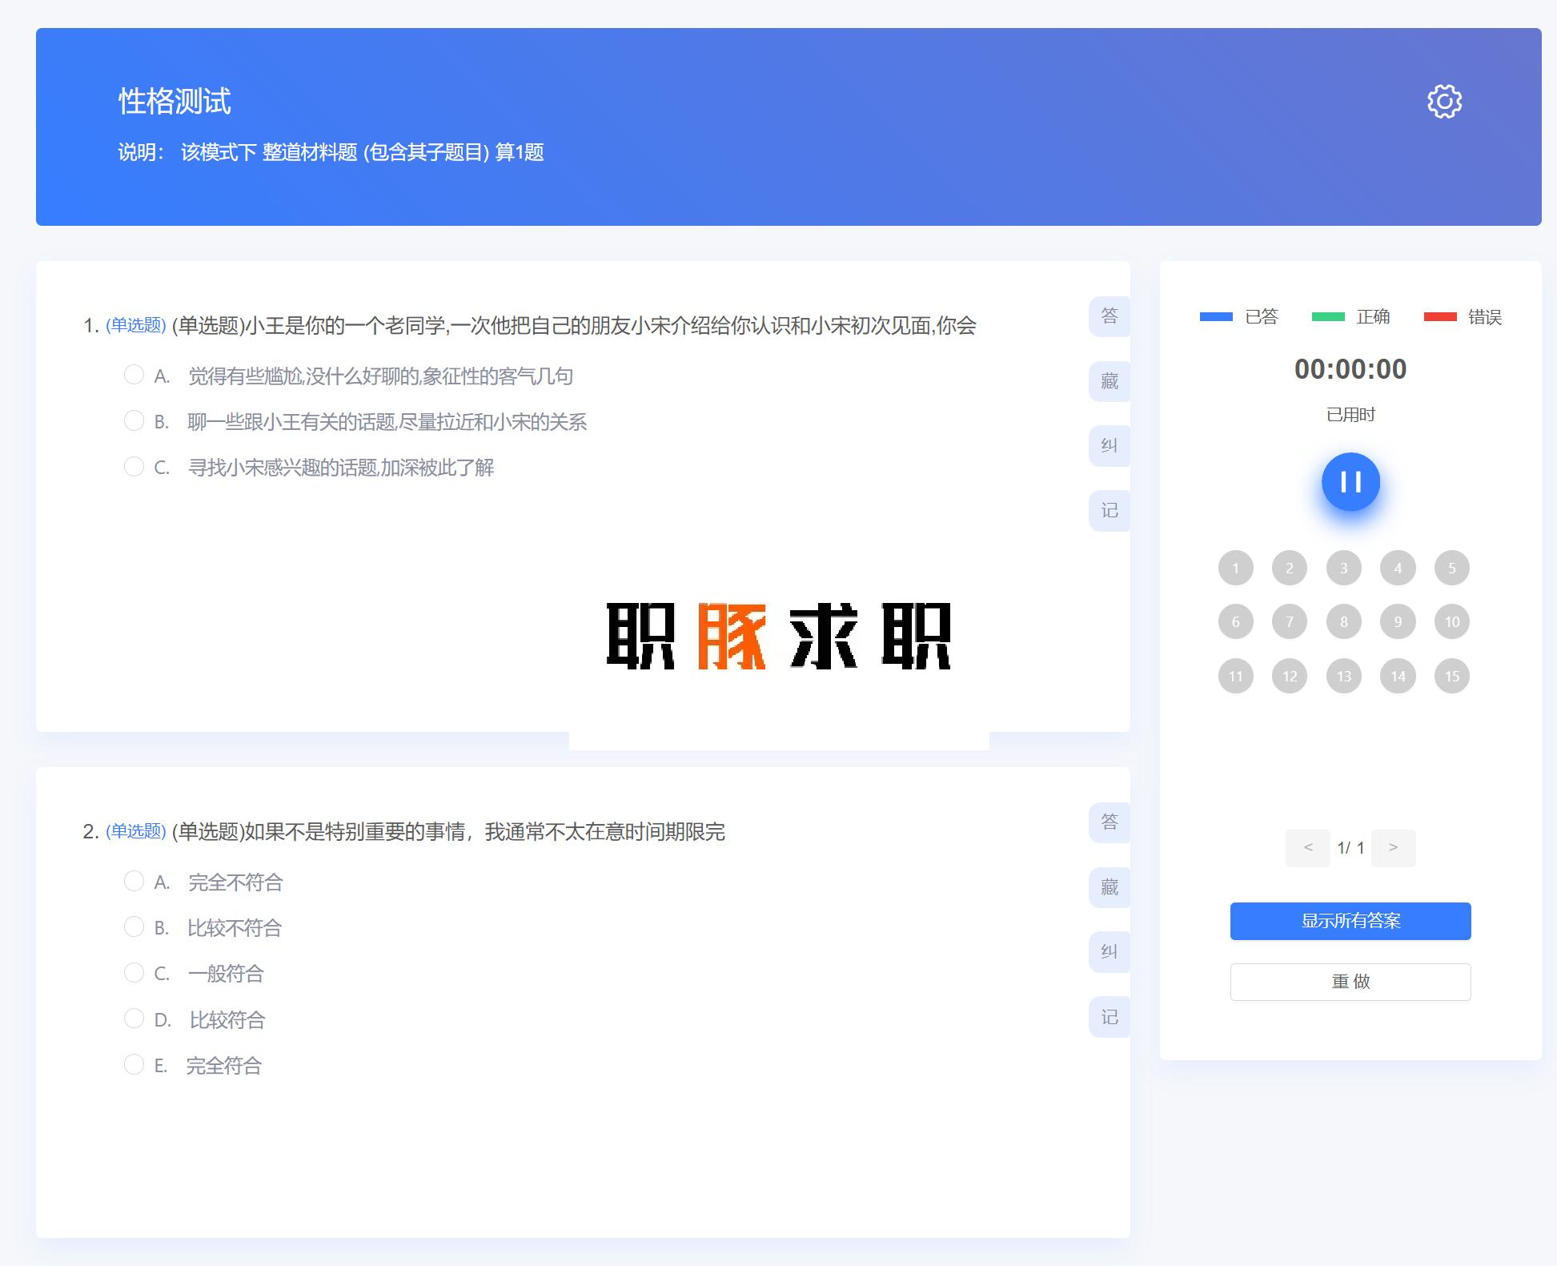
Task: Click the 1/ 1 page indicator
Action: [1350, 848]
